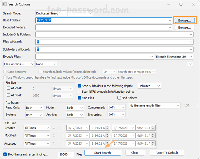Open the File Contains dropdown
This screenshot has height=159, width=200.
coord(19,64)
